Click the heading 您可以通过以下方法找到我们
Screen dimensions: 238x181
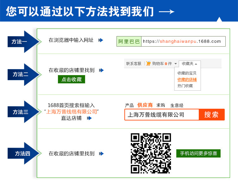pos(80,11)
